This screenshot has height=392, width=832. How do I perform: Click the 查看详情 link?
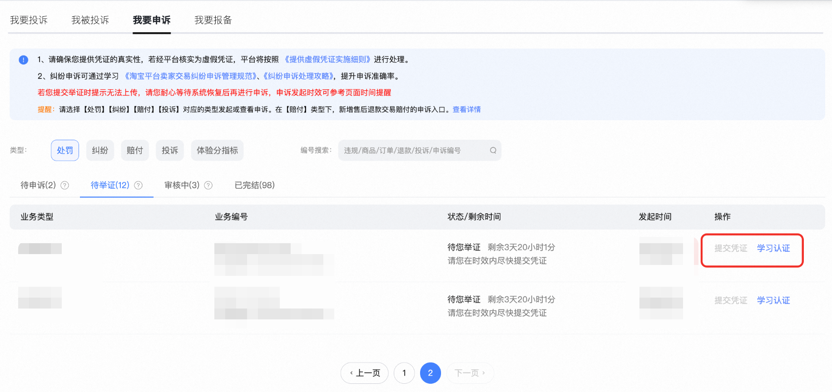coord(466,109)
